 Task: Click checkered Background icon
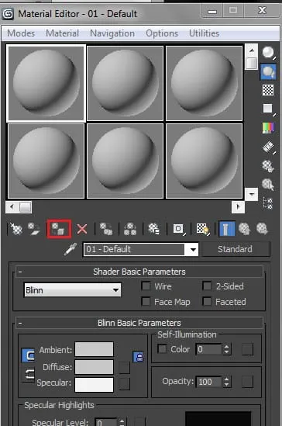(x=268, y=90)
